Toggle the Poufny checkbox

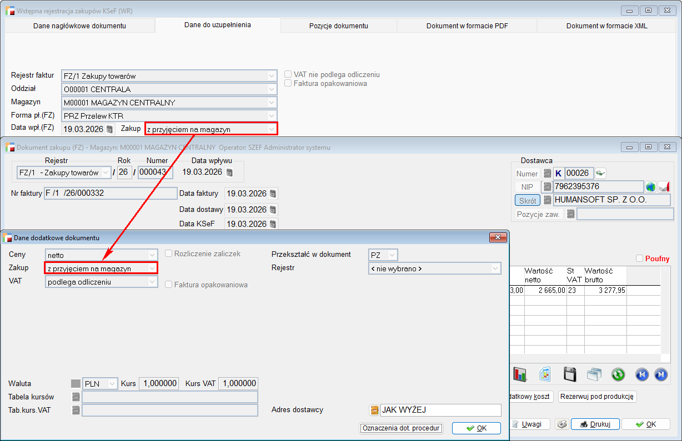coord(639,258)
